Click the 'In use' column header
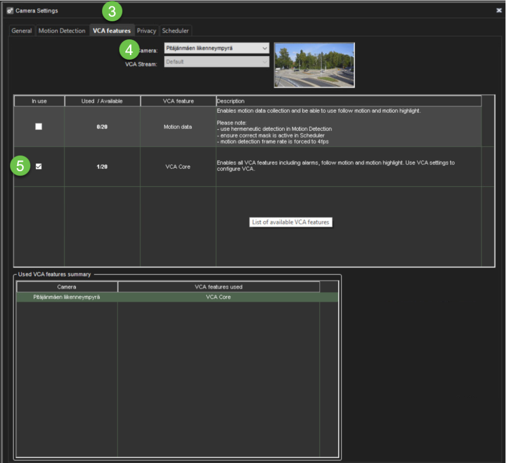This screenshot has height=463, width=506. (x=39, y=101)
